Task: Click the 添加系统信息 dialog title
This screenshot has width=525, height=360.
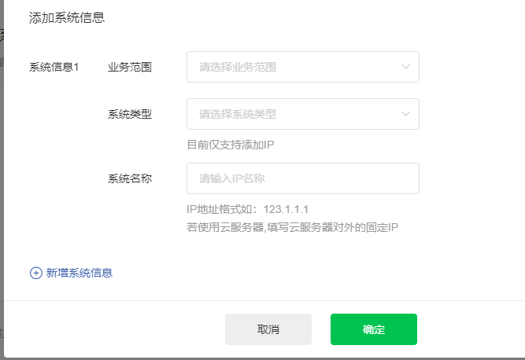Action: [67, 18]
